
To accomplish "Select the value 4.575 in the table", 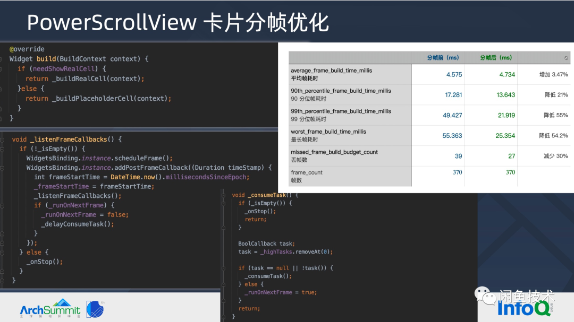I will [454, 75].
